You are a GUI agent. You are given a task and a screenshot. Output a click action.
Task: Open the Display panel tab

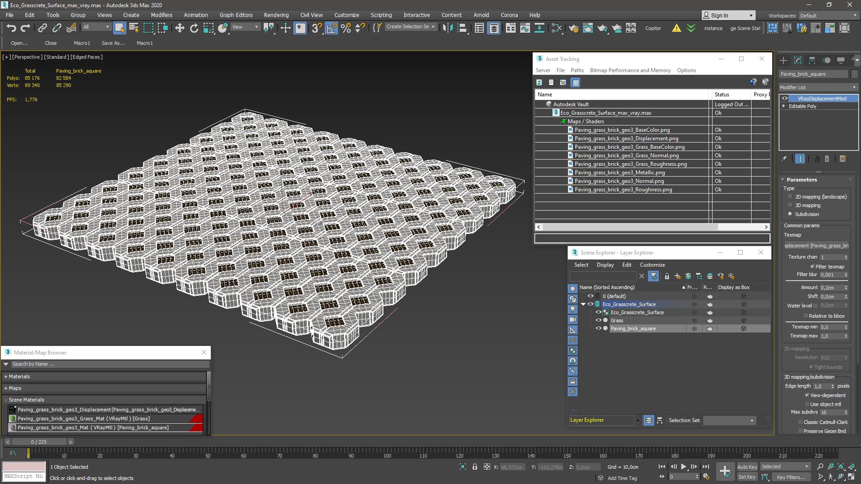841,60
